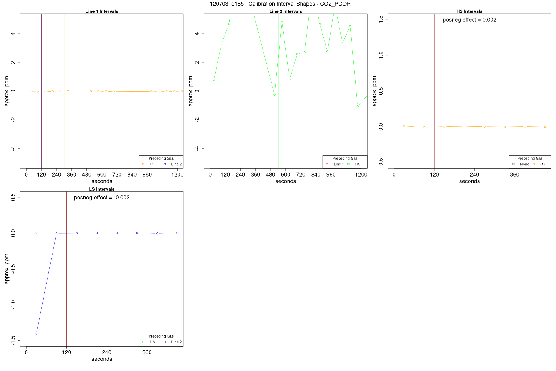
Task: Click the "seconds" axis label under Line 2 Intervals
Action: click(x=286, y=181)
